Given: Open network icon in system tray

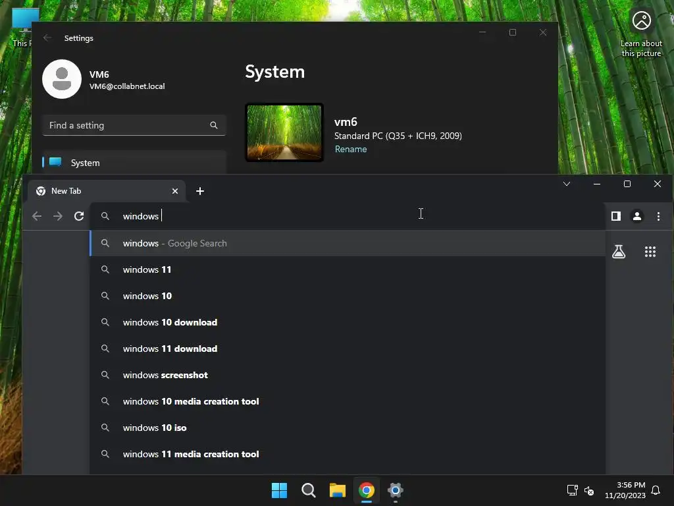Looking at the screenshot, I should click(x=572, y=490).
